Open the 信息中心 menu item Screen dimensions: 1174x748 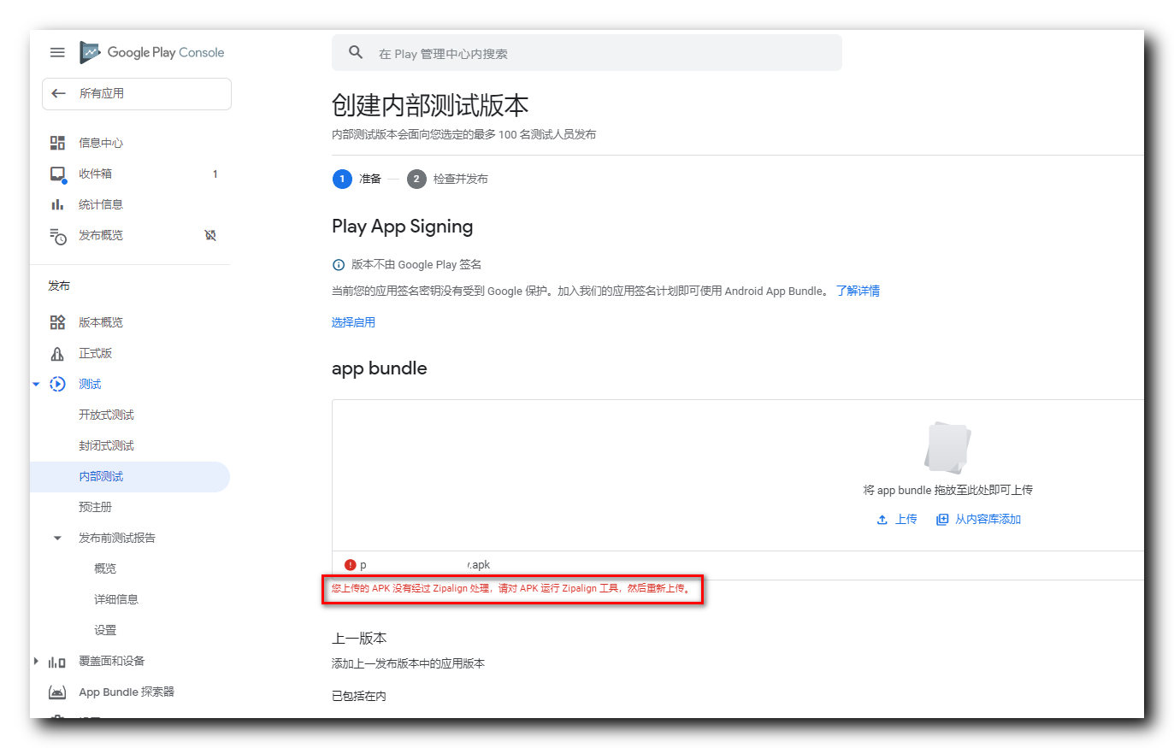coord(101,143)
